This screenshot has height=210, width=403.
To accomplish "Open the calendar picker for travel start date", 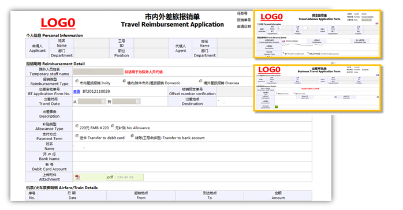I will tap(103, 102).
